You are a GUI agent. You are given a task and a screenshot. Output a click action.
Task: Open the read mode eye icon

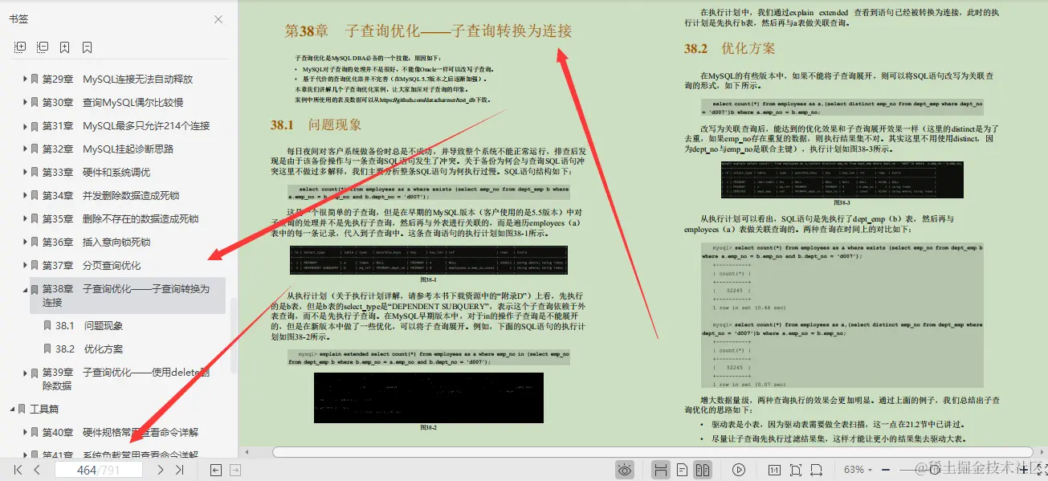pyautogui.click(x=625, y=470)
